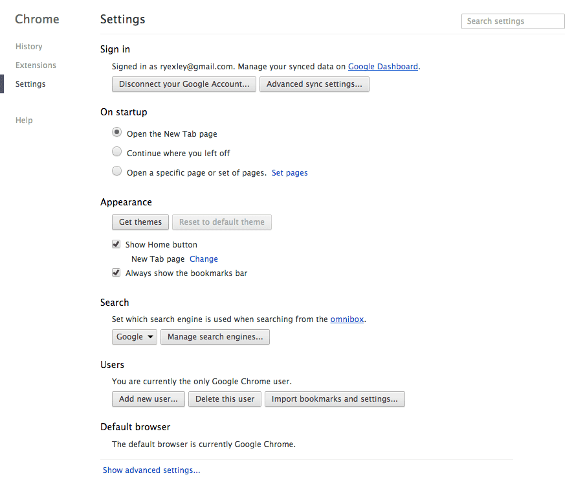Choose Open a specific page radio option

point(116,171)
